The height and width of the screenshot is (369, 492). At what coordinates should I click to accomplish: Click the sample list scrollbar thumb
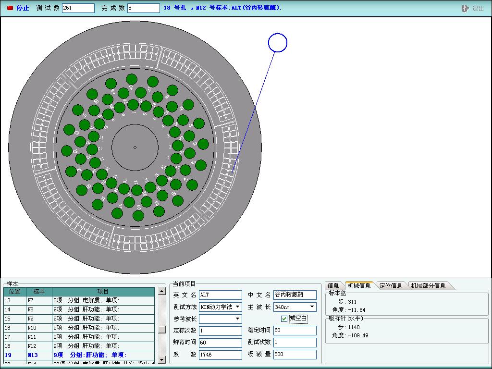(x=161, y=329)
